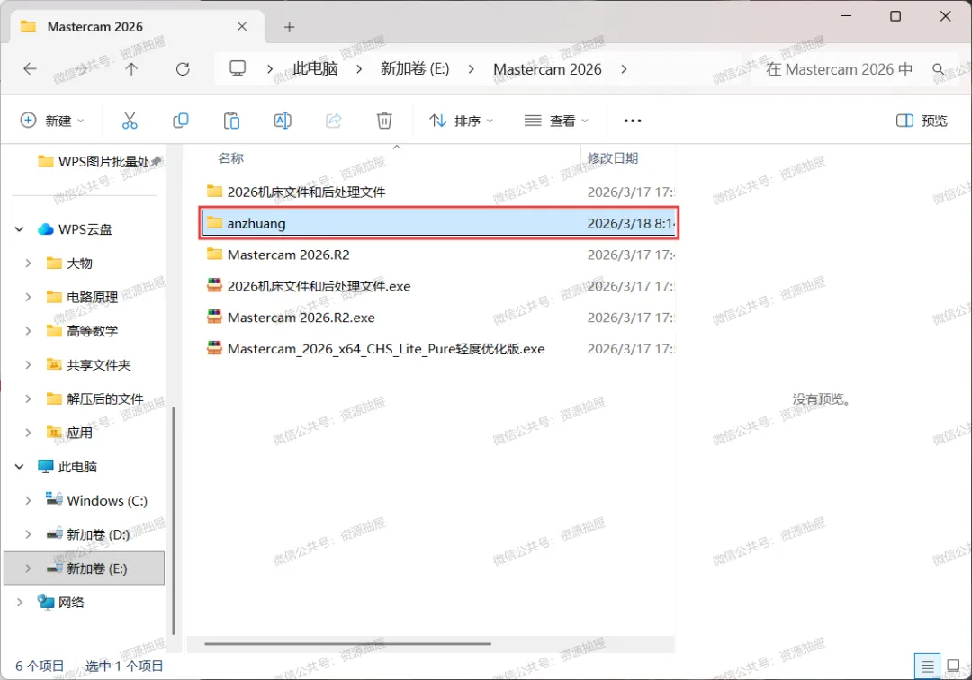Open the 排序 sort dropdown
Image resolution: width=972 pixels, height=680 pixels.
coord(461,121)
